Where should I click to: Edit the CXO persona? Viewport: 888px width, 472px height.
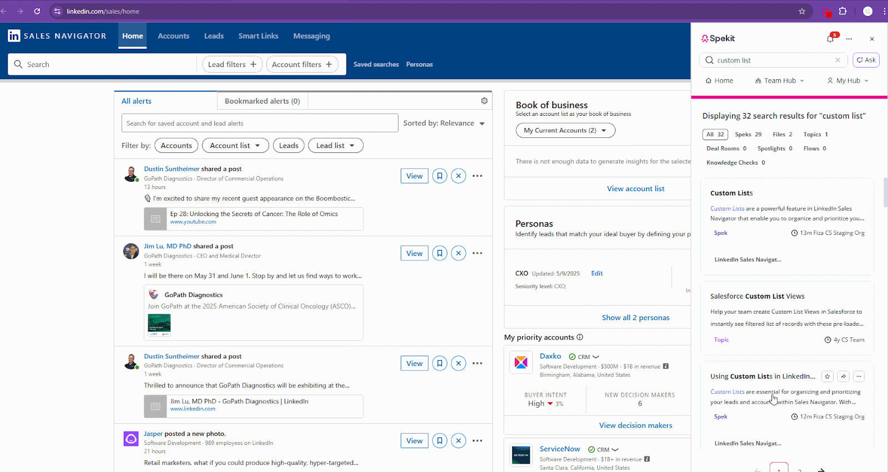597,274
